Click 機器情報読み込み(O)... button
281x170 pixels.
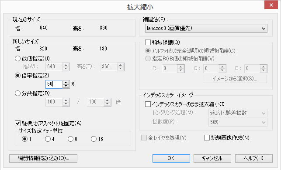pyautogui.click(x=43, y=158)
